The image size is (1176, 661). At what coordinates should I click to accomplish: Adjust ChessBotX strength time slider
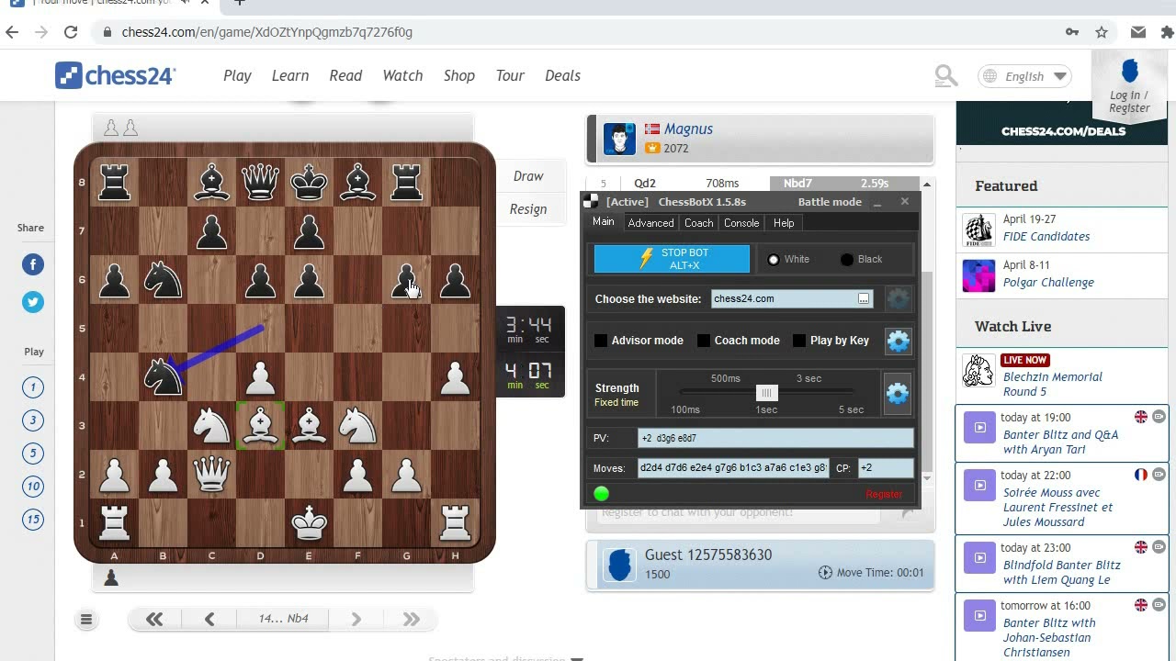766,393
